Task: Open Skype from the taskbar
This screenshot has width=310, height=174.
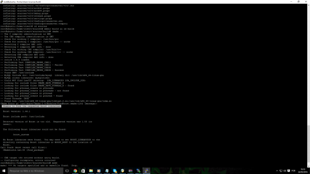Action: [114, 171]
